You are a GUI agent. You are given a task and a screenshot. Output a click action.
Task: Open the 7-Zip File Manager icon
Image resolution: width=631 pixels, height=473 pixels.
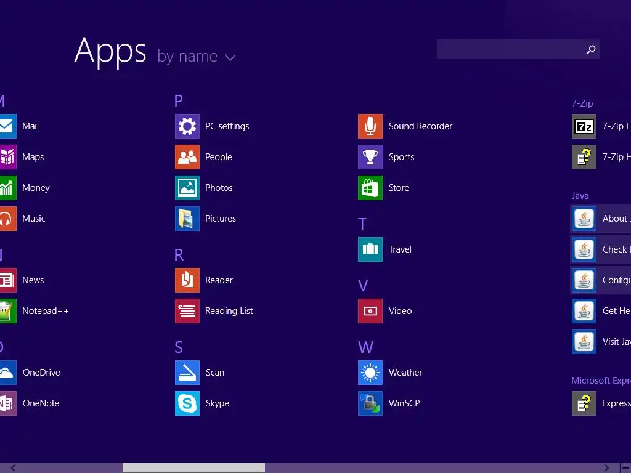(x=584, y=126)
